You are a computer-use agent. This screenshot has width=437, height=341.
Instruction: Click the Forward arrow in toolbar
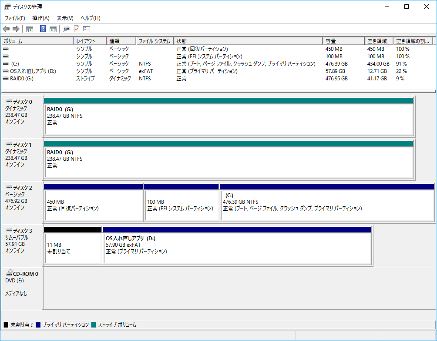[16, 29]
